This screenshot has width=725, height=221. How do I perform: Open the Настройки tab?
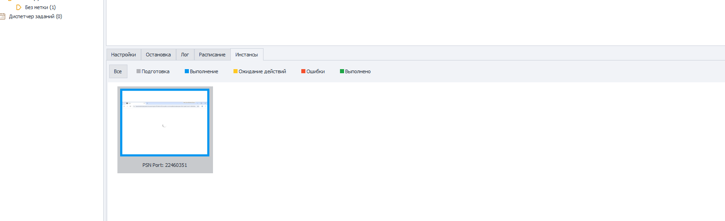[x=123, y=55]
